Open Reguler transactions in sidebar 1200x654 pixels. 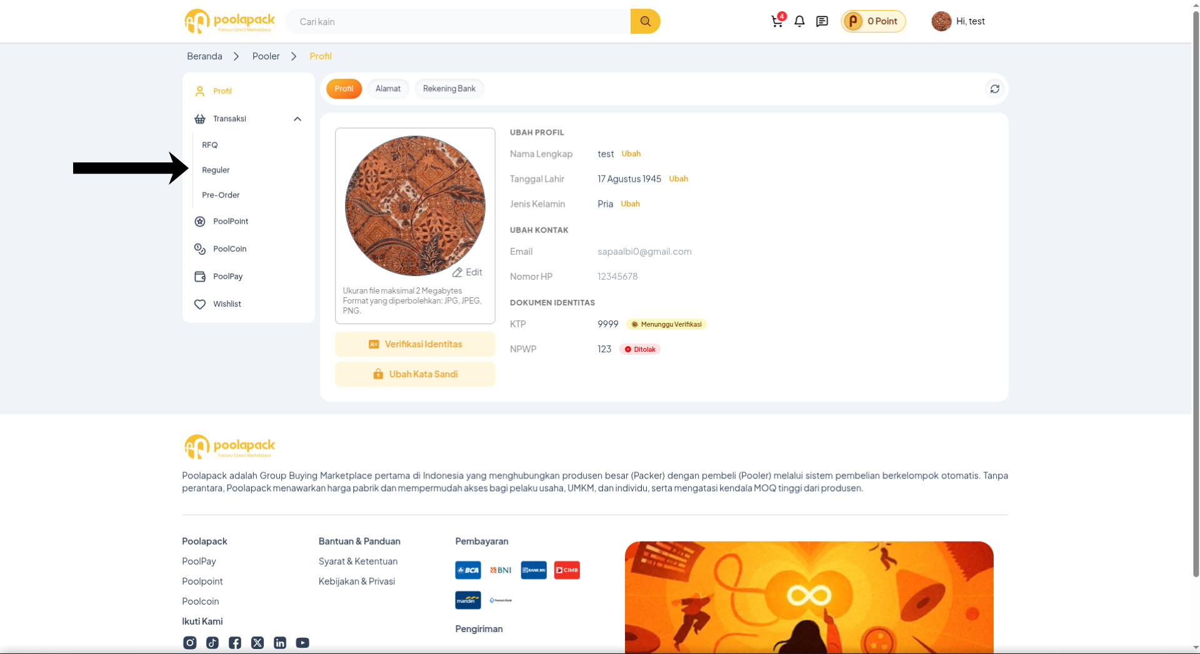(216, 170)
